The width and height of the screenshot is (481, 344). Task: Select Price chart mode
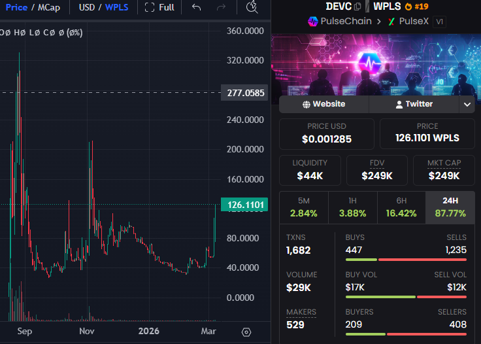16,7
